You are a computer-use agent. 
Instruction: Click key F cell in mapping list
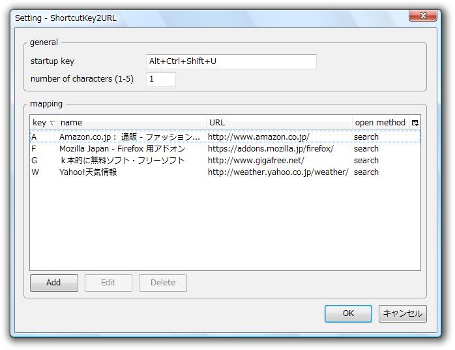pos(34,149)
